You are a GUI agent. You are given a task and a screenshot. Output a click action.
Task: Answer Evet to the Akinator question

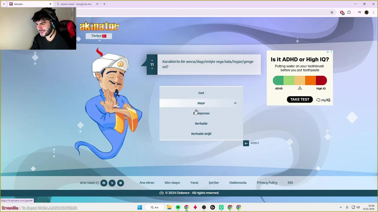[201, 93]
